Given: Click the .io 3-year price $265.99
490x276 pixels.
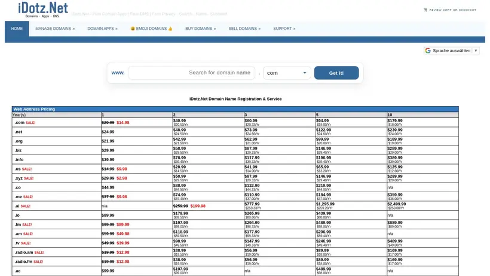Looking at the screenshot, I should [252, 213].
